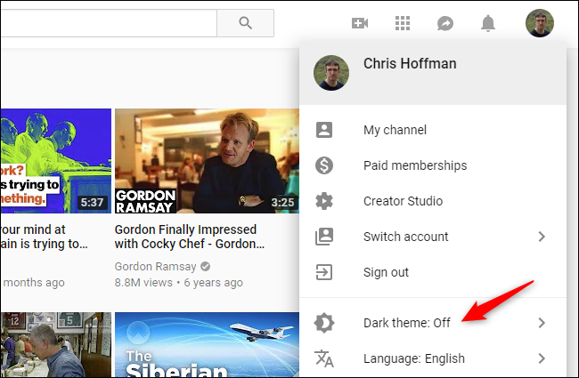The width and height of the screenshot is (579, 378).
Task: Click the Switch account icon
Action: click(x=324, y=237)
